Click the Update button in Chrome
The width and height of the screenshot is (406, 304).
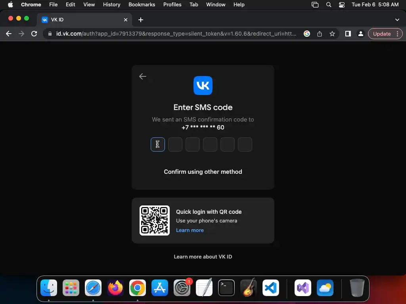coord(382,34)
